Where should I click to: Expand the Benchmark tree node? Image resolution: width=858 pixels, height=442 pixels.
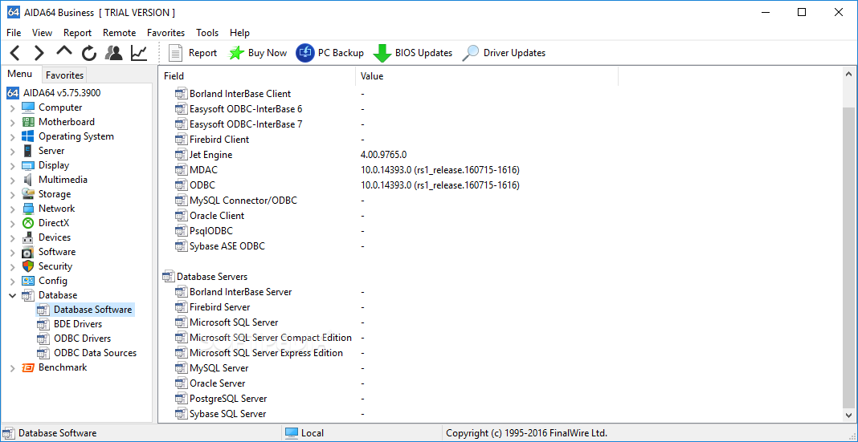13,368
